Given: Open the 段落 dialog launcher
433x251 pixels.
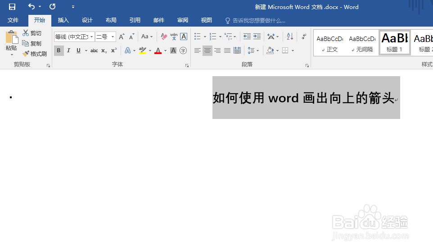Looking at the screenshot, I should point(307,65).
